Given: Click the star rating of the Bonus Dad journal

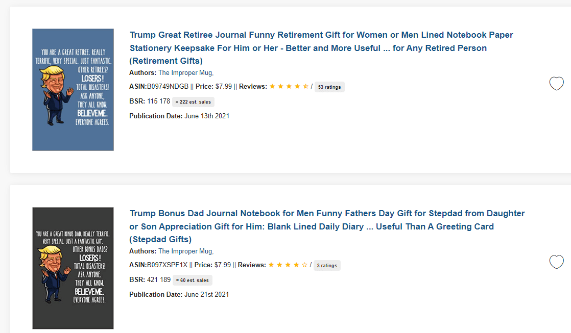Looking at the screenshot, I should [x=288, y=265].
